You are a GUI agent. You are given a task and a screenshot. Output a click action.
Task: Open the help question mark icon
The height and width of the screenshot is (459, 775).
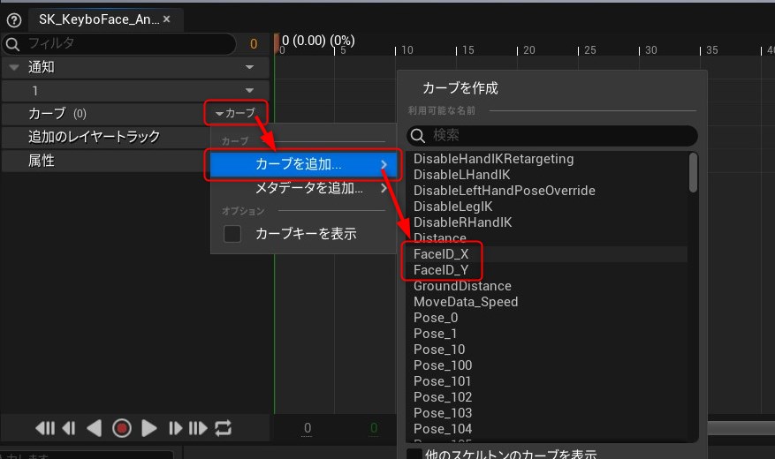coord(14,20)
